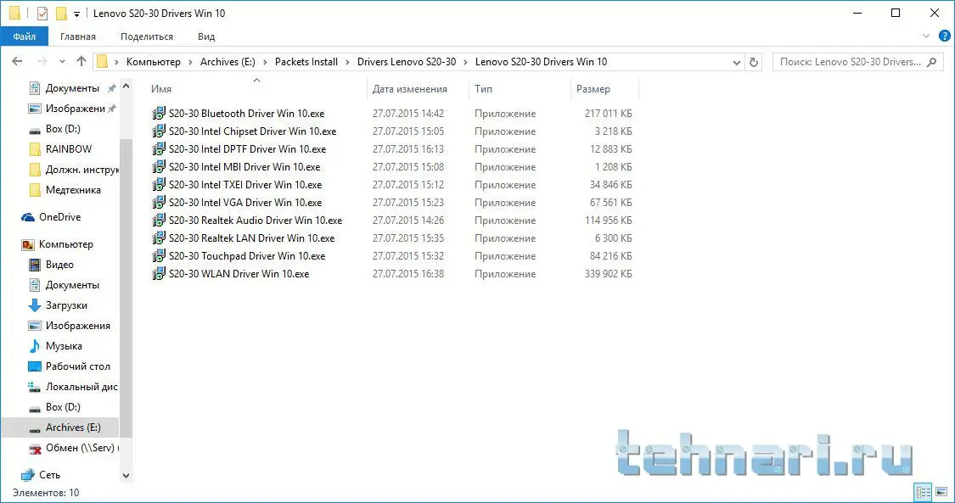Image resolution: width=955 pixels, height=503 pixels.
Task: Click navigation pane scroll up arrow
Action: click(126, 87)
